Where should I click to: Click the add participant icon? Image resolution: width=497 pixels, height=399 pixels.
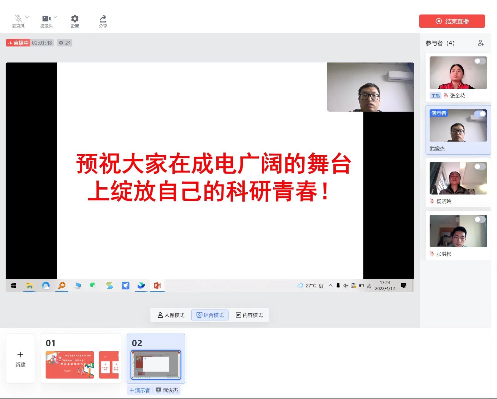tap(480, 43)
